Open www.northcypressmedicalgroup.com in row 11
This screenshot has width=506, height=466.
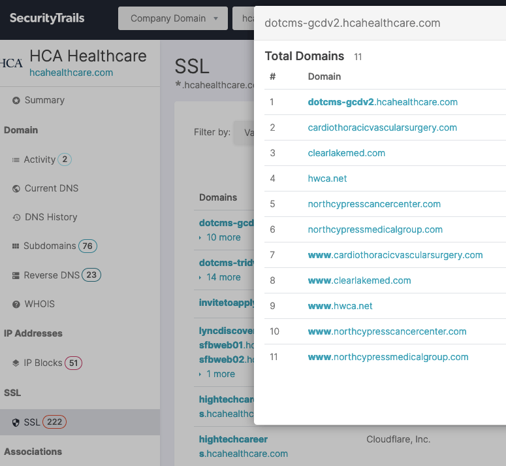(388, 357)
